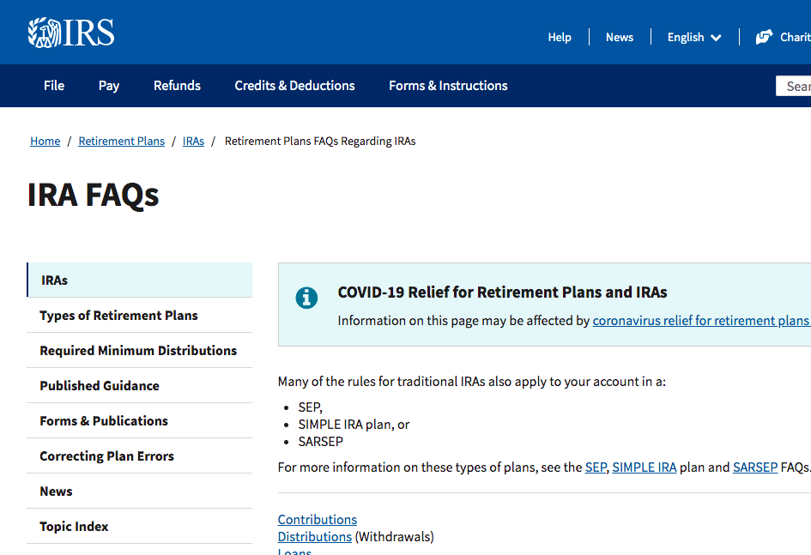Screen dimensions: 811x555
Task: Go to the IRAs breadcrumb link
Action: [193, 141]
